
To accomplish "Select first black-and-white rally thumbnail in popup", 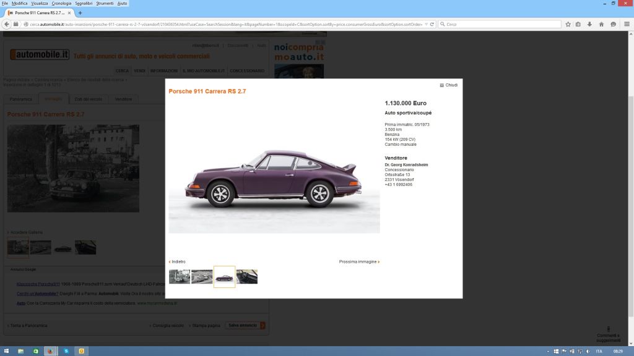I will [180, 276].
